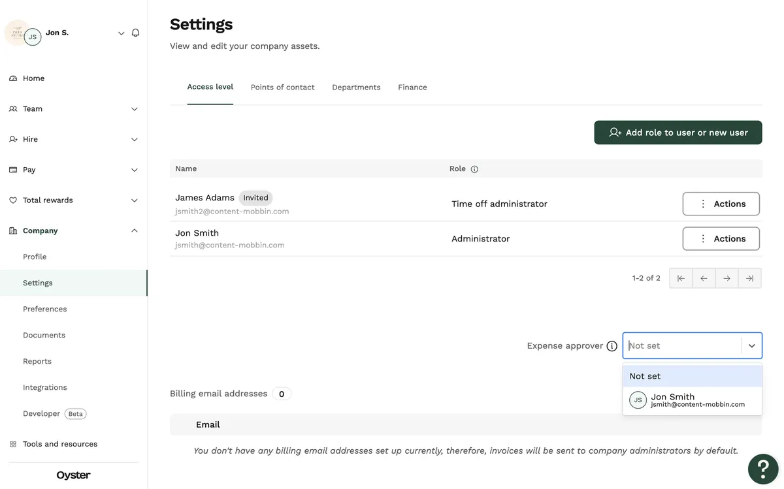Click the billing email count badge 0
Viewport: 784px width, 489px height.
[282, 394]
